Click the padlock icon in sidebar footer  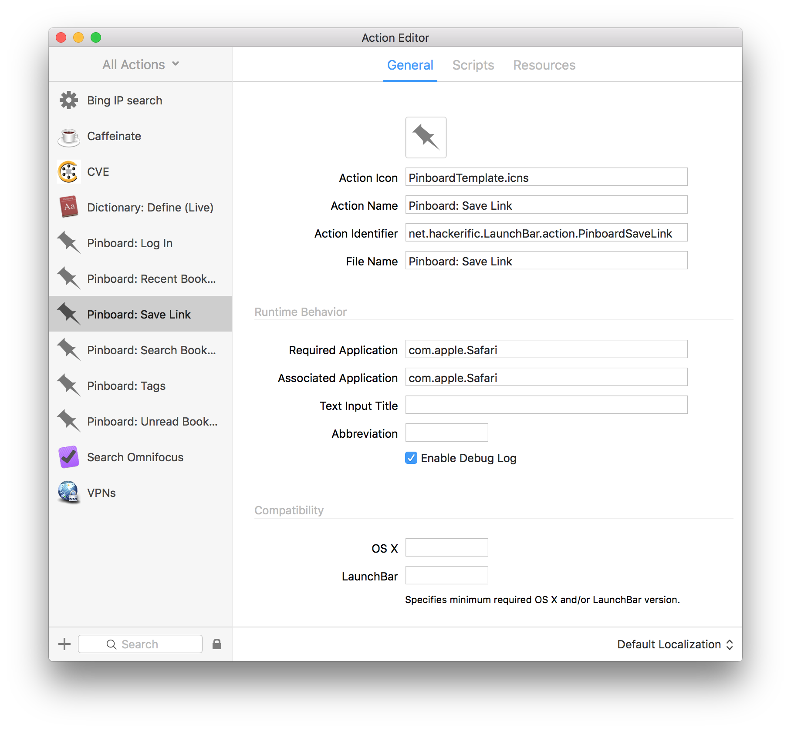(217, 644)
